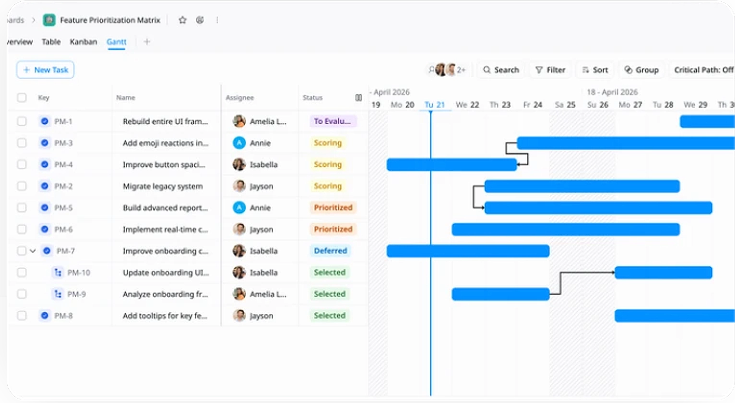Viewport: 735px width, 403px height.
Task: Click the New Task button
Action: 46,70
